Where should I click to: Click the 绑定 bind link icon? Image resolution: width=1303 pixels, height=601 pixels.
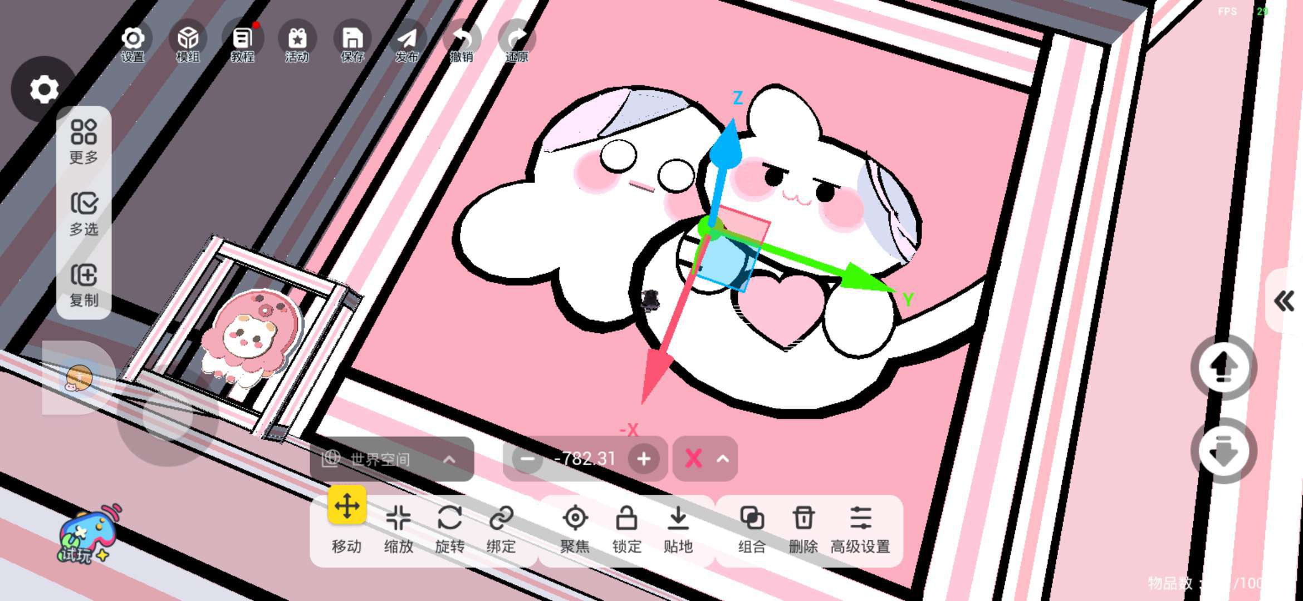point(501,519)
